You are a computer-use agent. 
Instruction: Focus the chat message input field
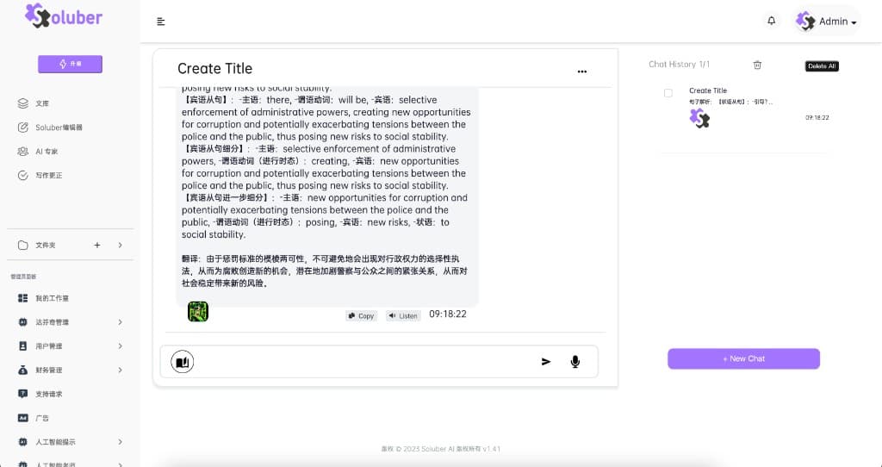(x=365, y=362)
